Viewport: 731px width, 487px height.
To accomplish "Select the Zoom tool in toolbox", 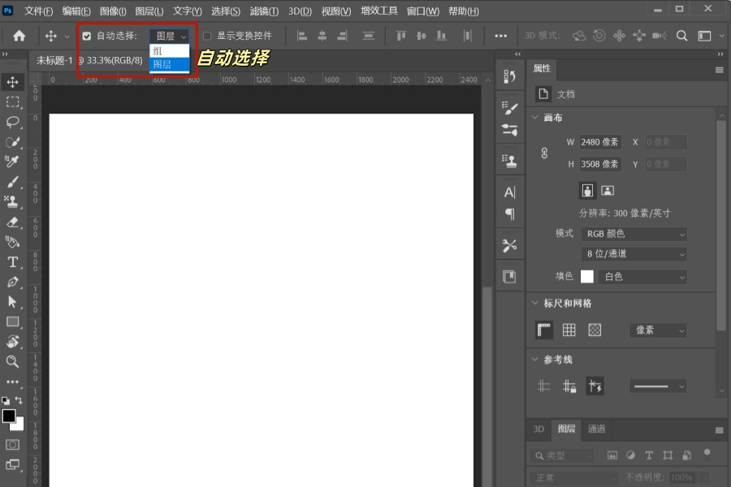I will [12, 361].
